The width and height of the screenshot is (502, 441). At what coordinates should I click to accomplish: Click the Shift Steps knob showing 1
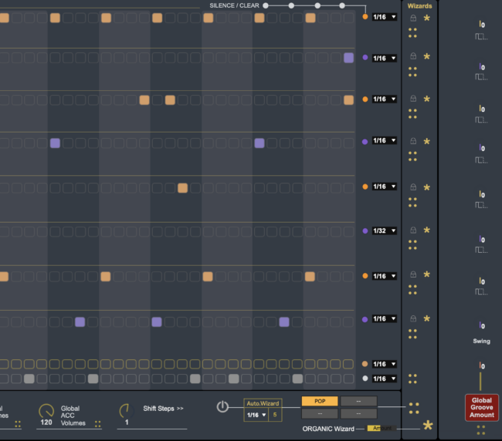(126, 411)
